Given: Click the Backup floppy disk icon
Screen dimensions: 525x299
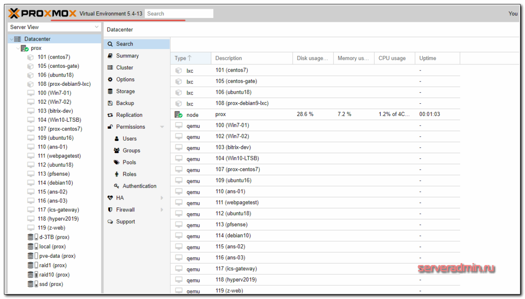Looking at the screenshot, I should tap(110, 103).
